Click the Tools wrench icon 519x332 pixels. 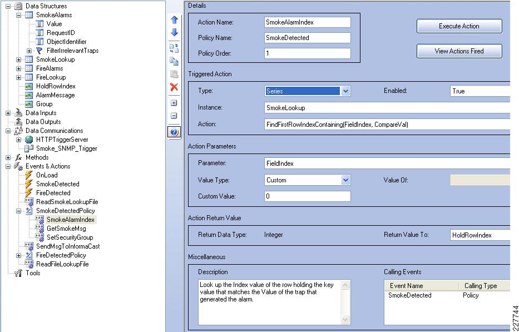coord(18,274)
